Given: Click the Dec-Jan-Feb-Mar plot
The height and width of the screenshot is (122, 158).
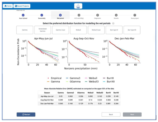Looking at the screenshot, I should tap(124, 51).
